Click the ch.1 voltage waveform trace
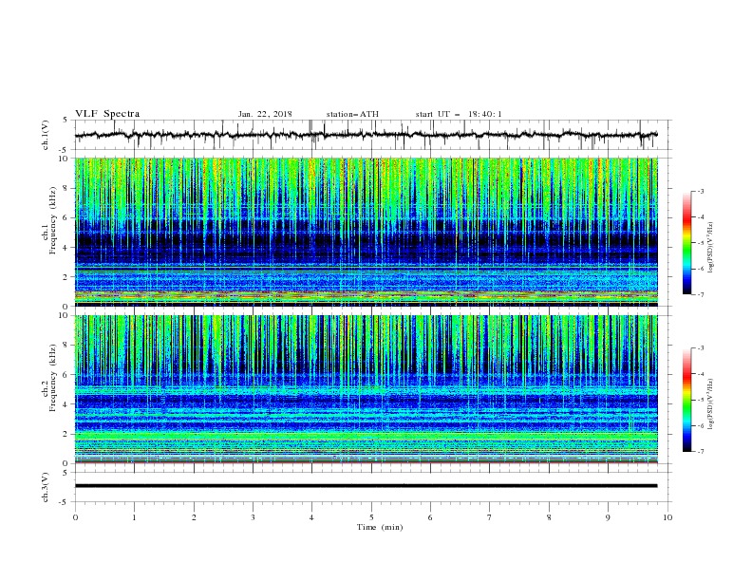This screenshot has height=581, width=752. tap(366, 135)
